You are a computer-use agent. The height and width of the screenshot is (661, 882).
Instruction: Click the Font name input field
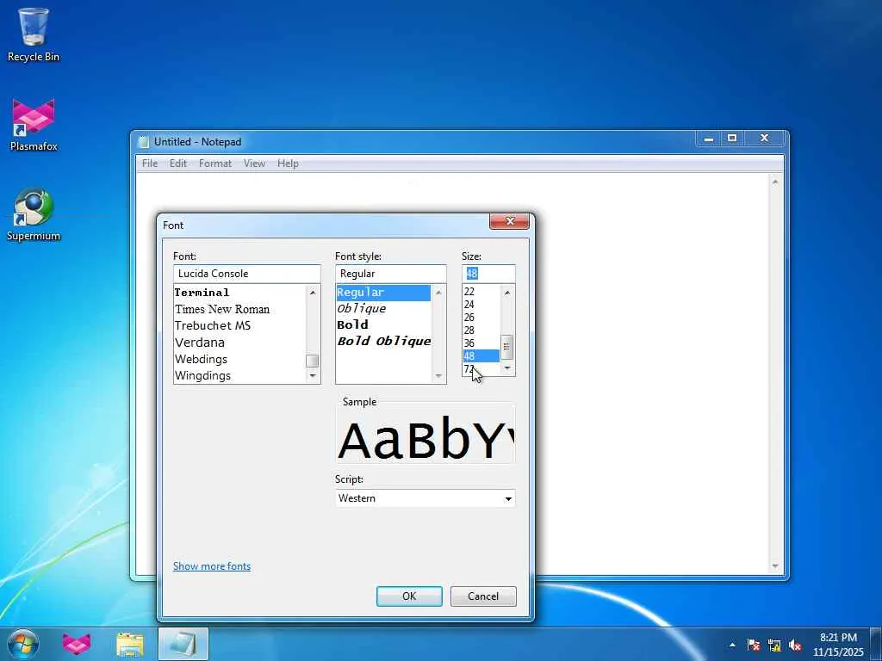pos(247,274)
